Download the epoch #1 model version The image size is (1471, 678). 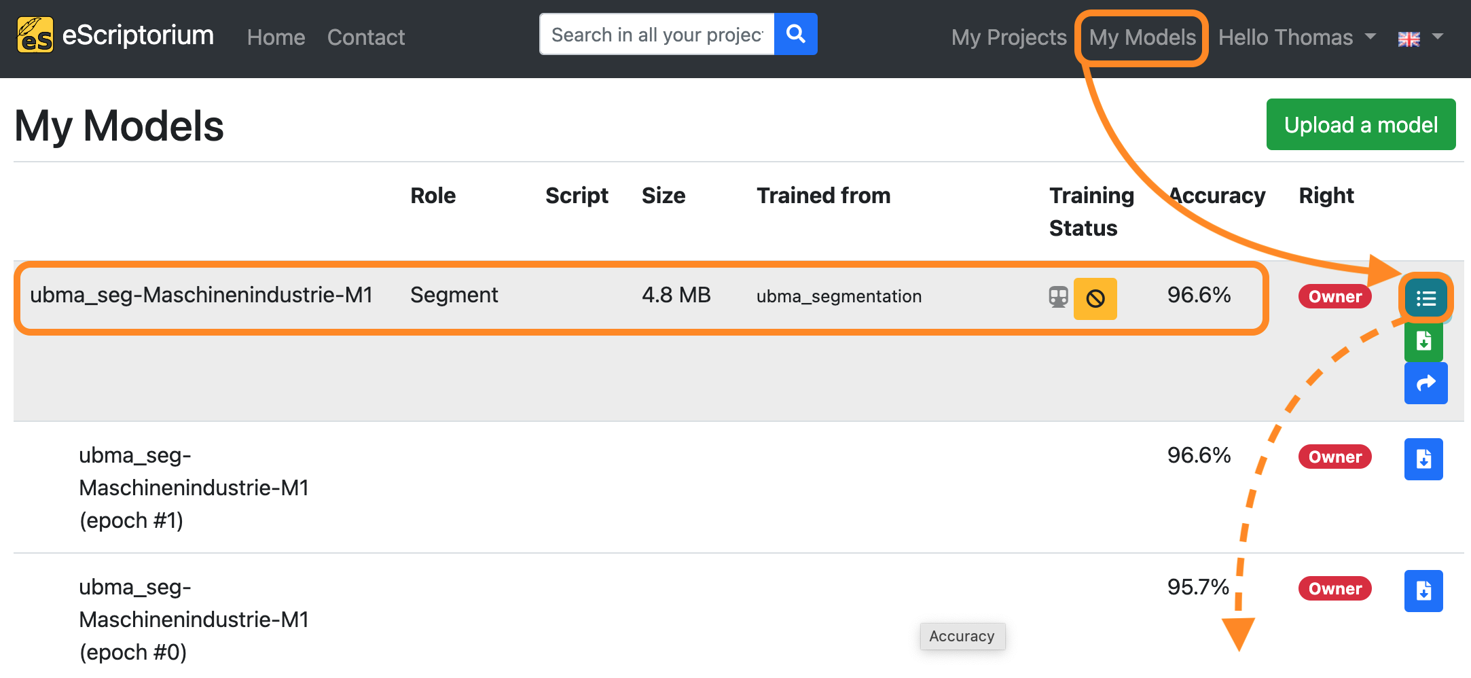[1423, 459]
